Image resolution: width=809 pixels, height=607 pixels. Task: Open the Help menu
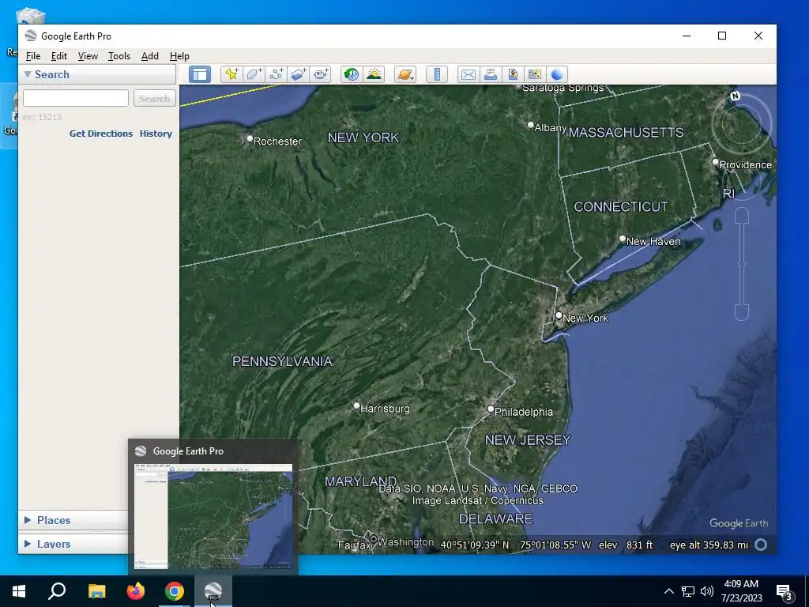[179, 56]
